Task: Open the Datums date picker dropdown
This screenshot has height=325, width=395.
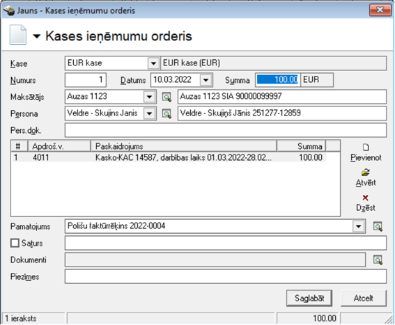Action: pyautogui.click(x=206, y=80)
